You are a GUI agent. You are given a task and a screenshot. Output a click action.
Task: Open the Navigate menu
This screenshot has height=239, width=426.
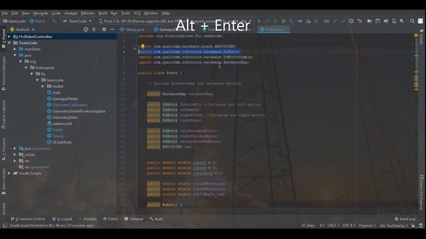[41, 13]
